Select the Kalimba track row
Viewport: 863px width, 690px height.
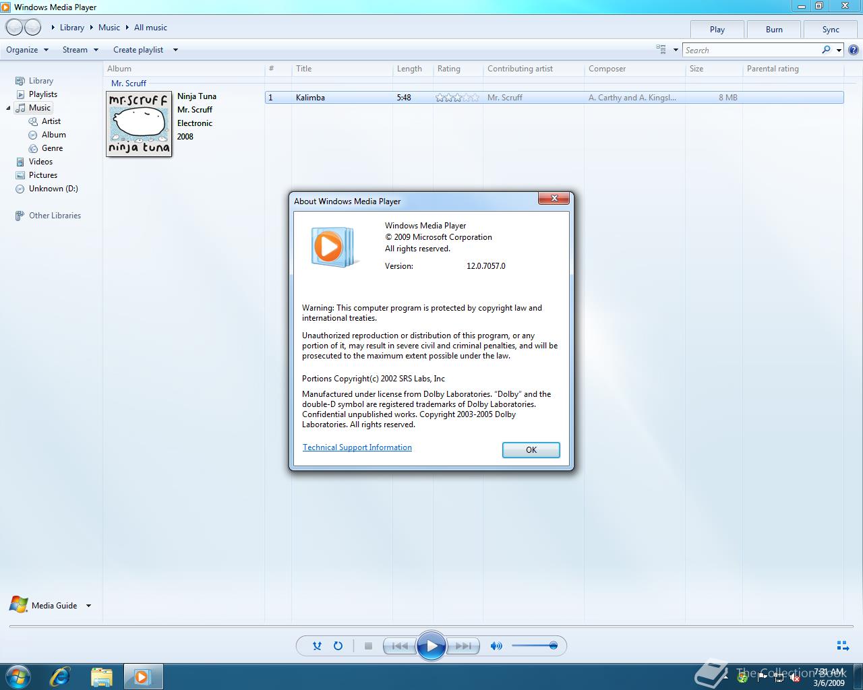coord(554,98)
